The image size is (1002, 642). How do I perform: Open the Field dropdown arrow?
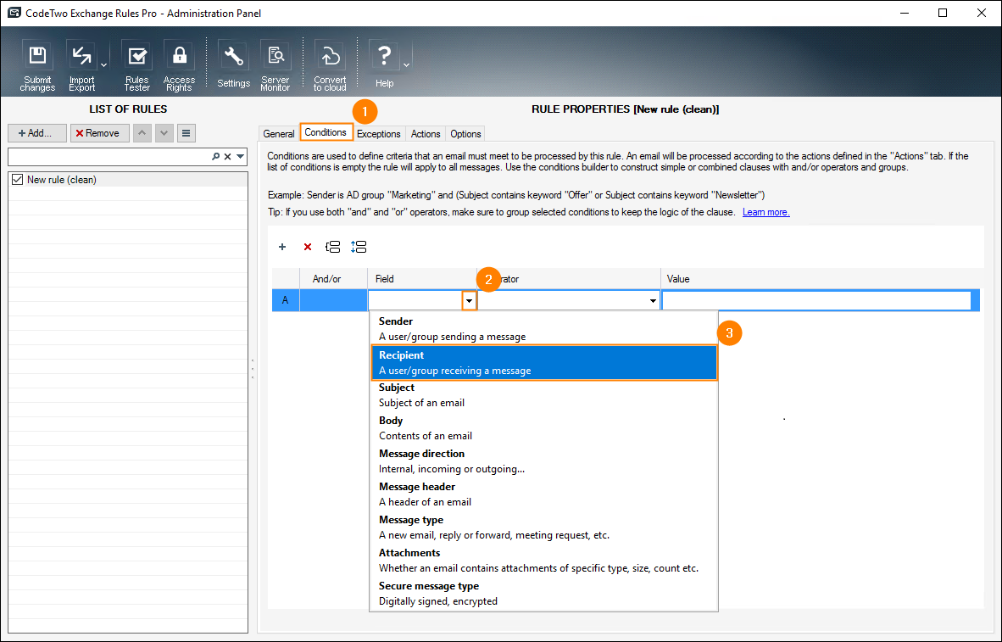coord(469,300)
